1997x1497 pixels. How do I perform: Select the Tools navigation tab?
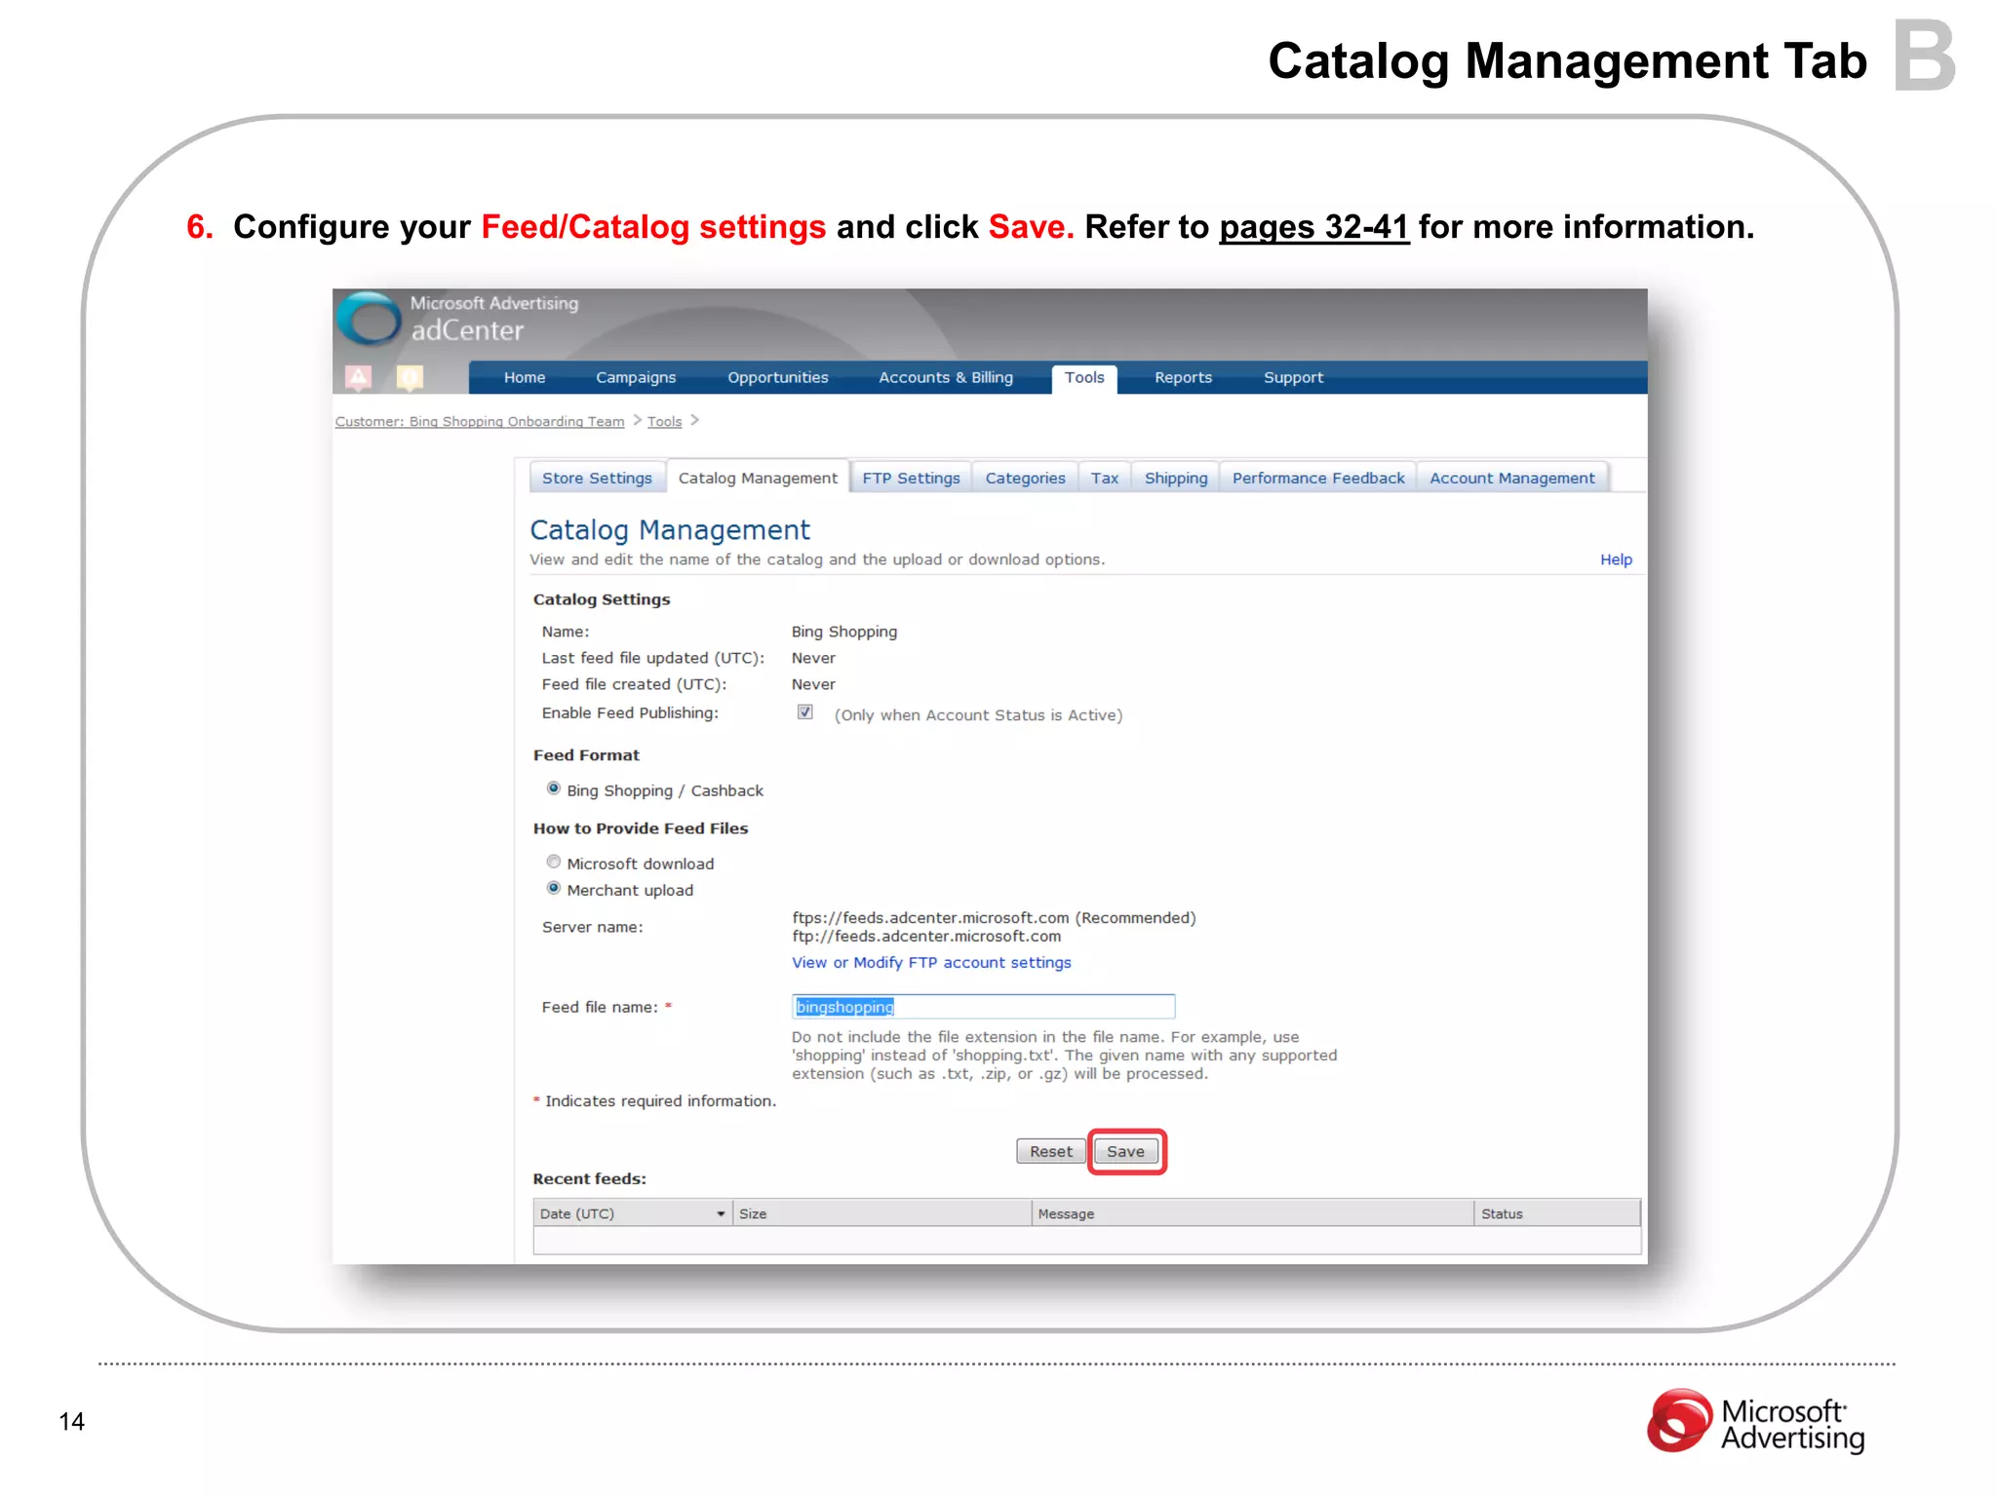click(x=1084, y=377)
